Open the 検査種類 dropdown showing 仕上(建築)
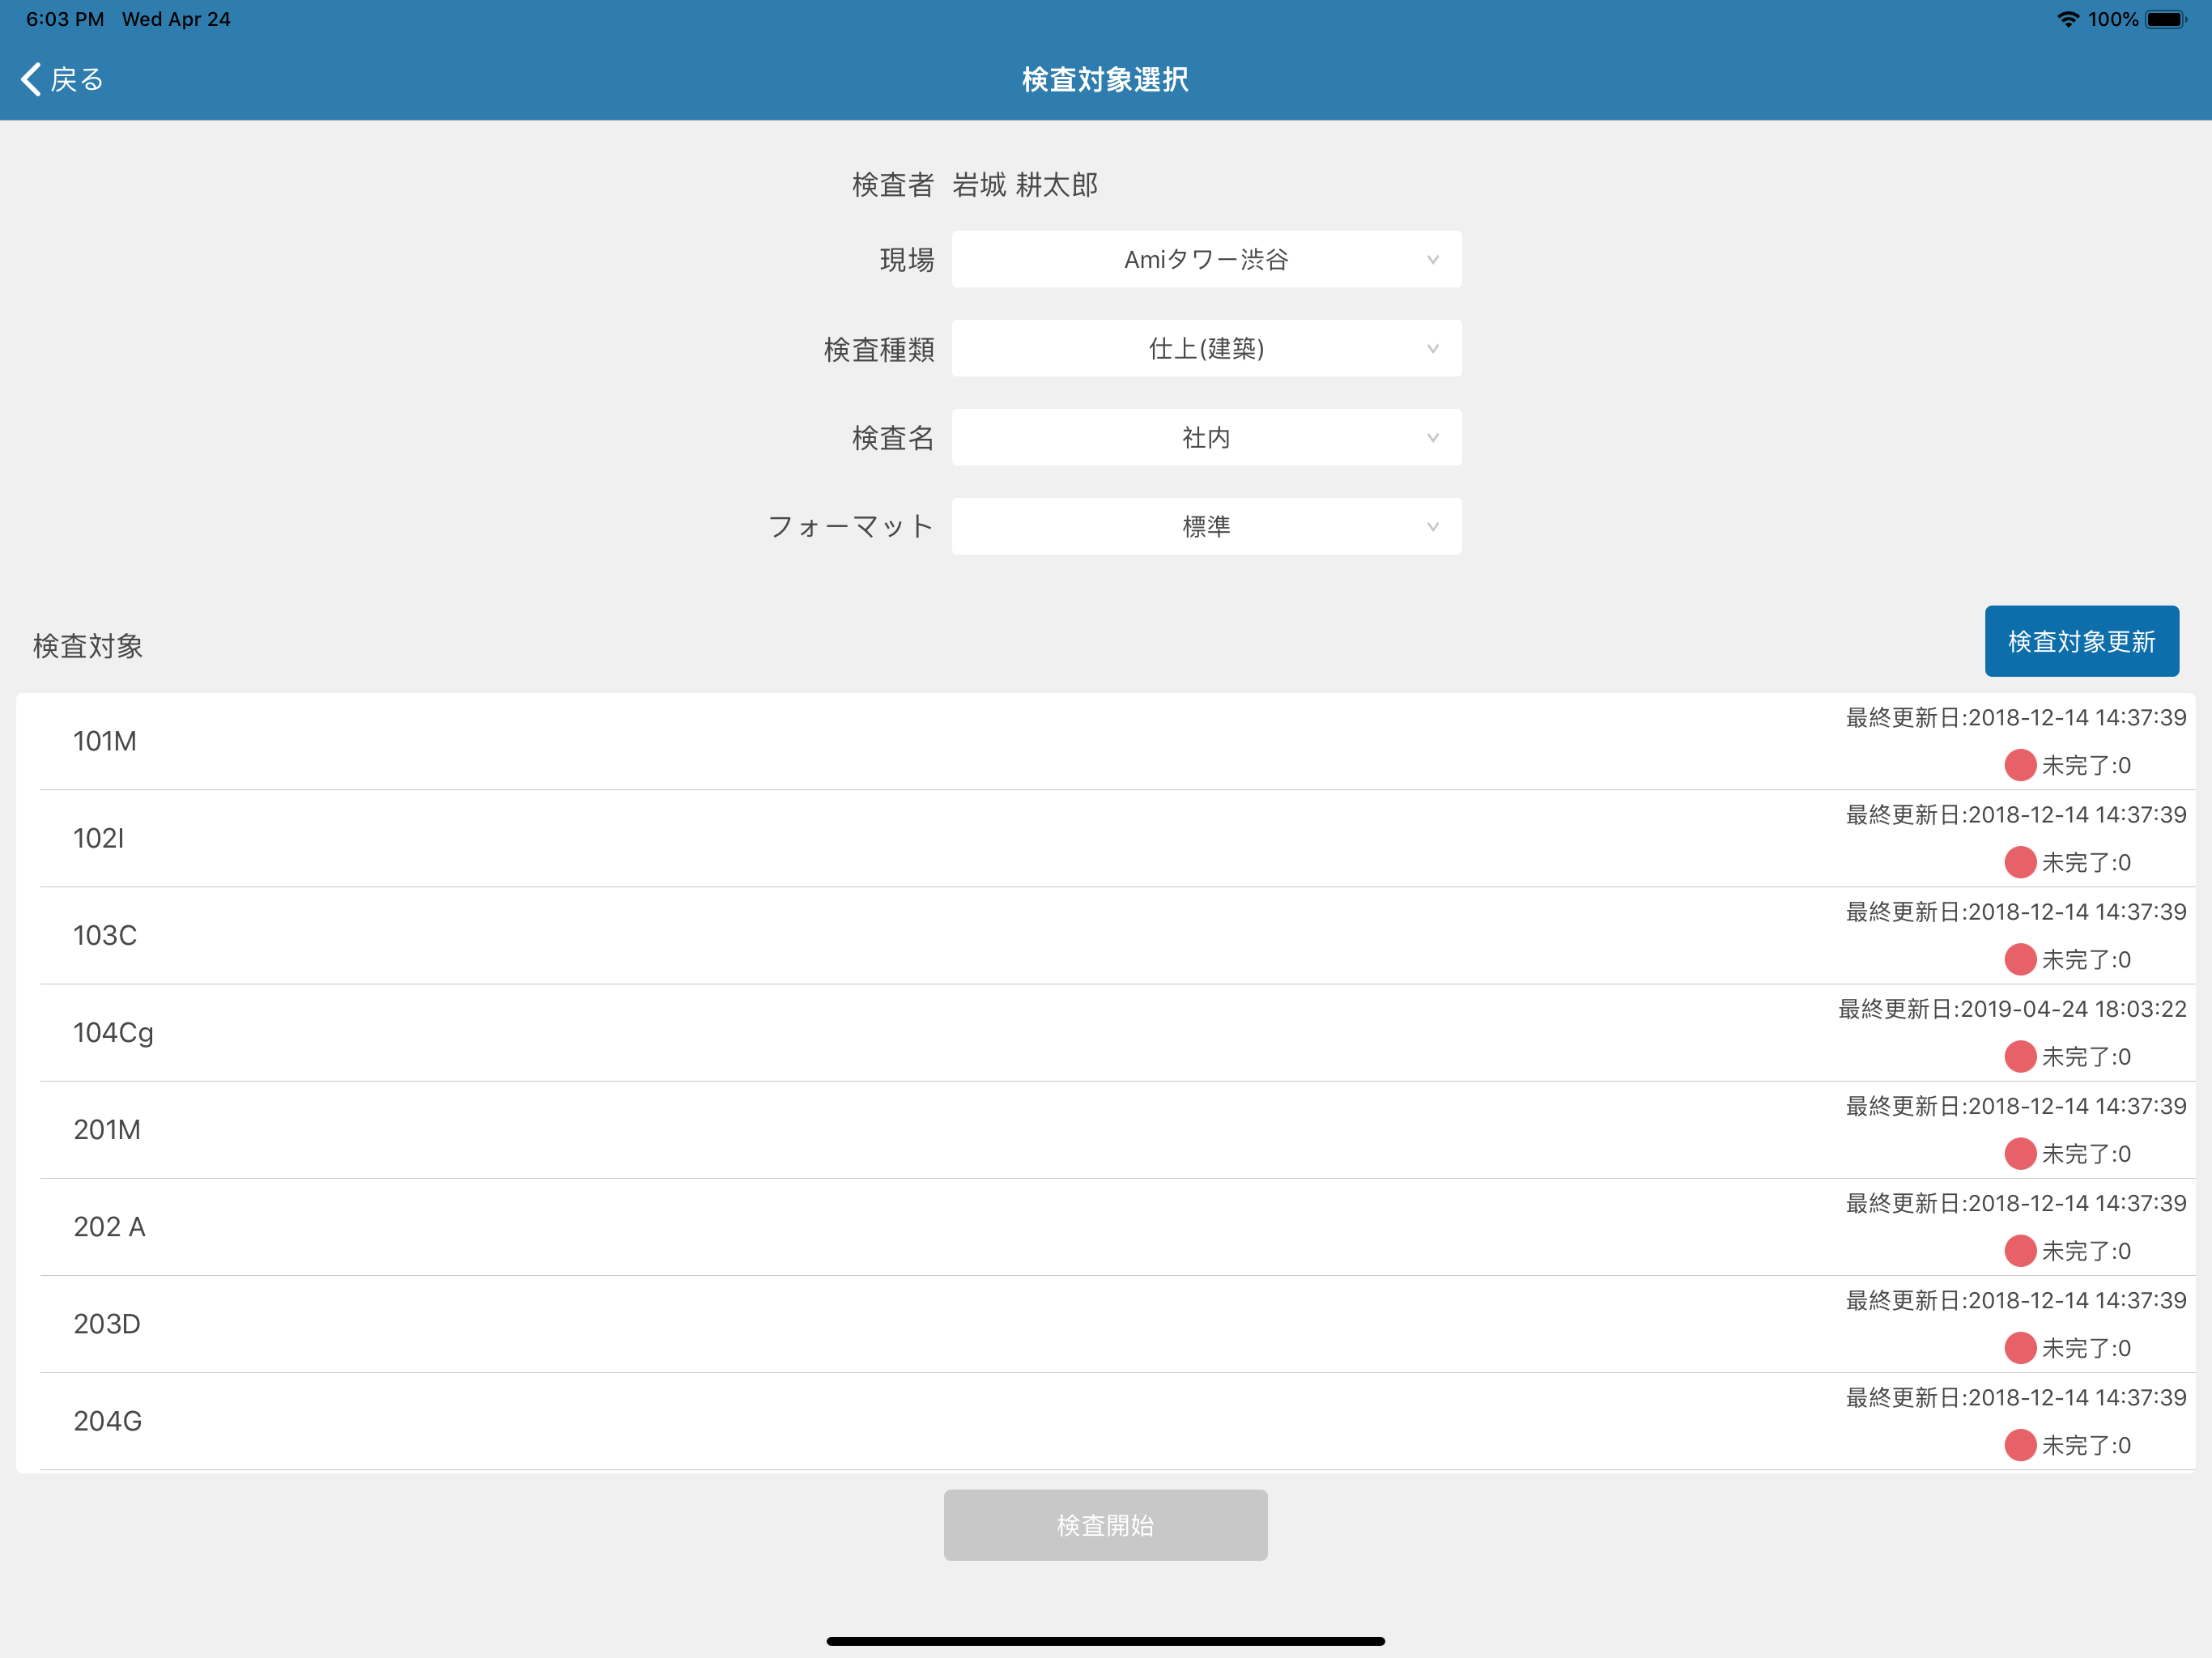Screen dimensions: 2212x1658 [x=1206, y=348]
